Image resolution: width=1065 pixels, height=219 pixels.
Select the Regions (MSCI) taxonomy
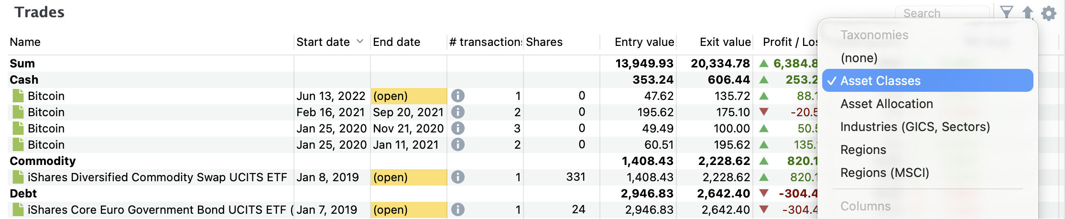(884, 173)
